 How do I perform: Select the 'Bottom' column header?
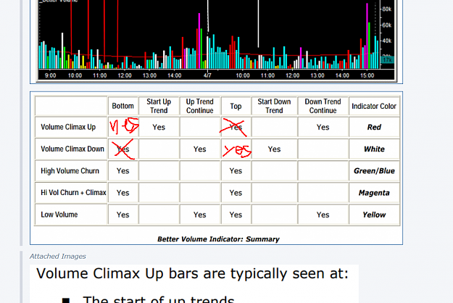122,106
